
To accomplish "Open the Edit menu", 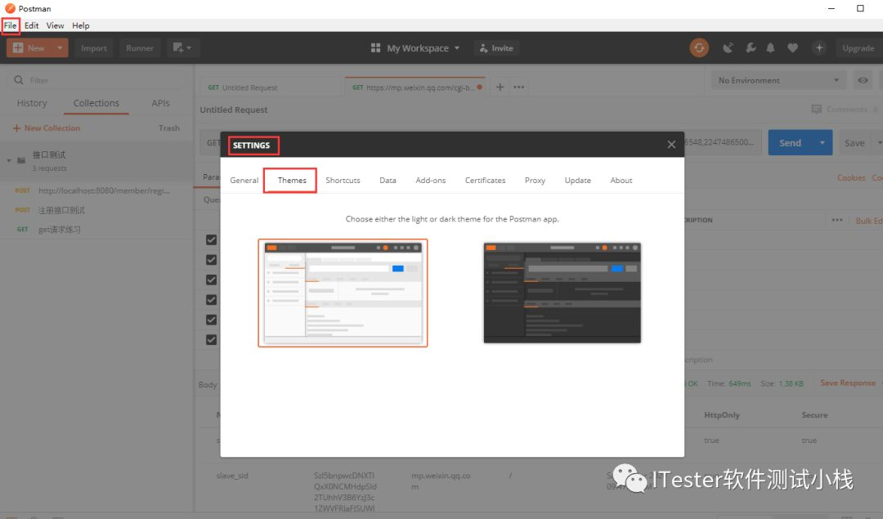I will coord(32,25).
